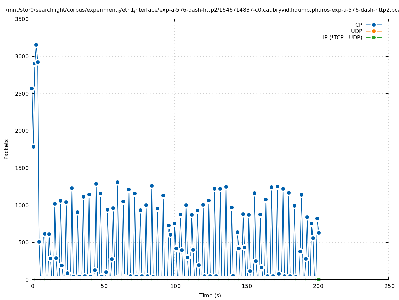Click the green IP data point at 200 seconds
Image resolution: width=399 pixels, height=300 pixels.
click(x=319, y=279)
